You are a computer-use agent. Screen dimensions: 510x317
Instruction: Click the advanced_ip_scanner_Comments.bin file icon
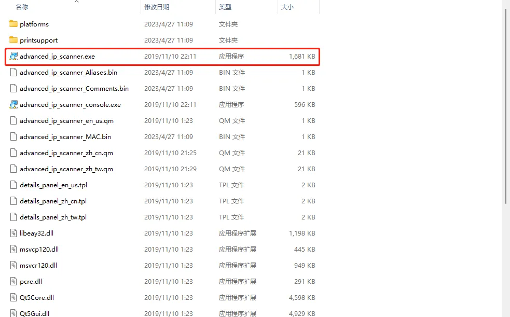coord(13,88)
